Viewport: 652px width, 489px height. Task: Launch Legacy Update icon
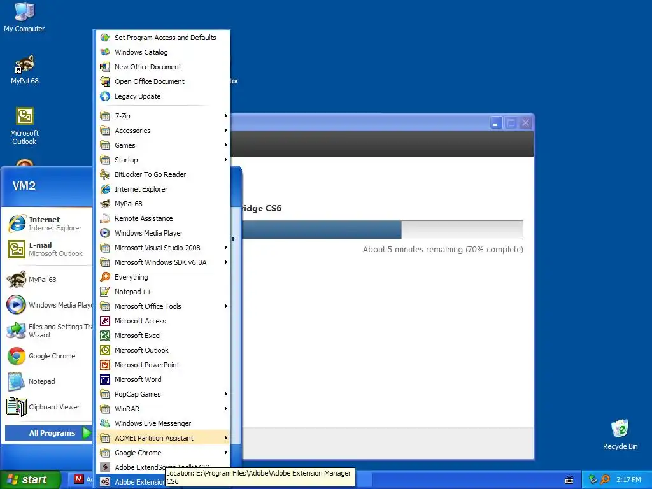coord(105,96)
